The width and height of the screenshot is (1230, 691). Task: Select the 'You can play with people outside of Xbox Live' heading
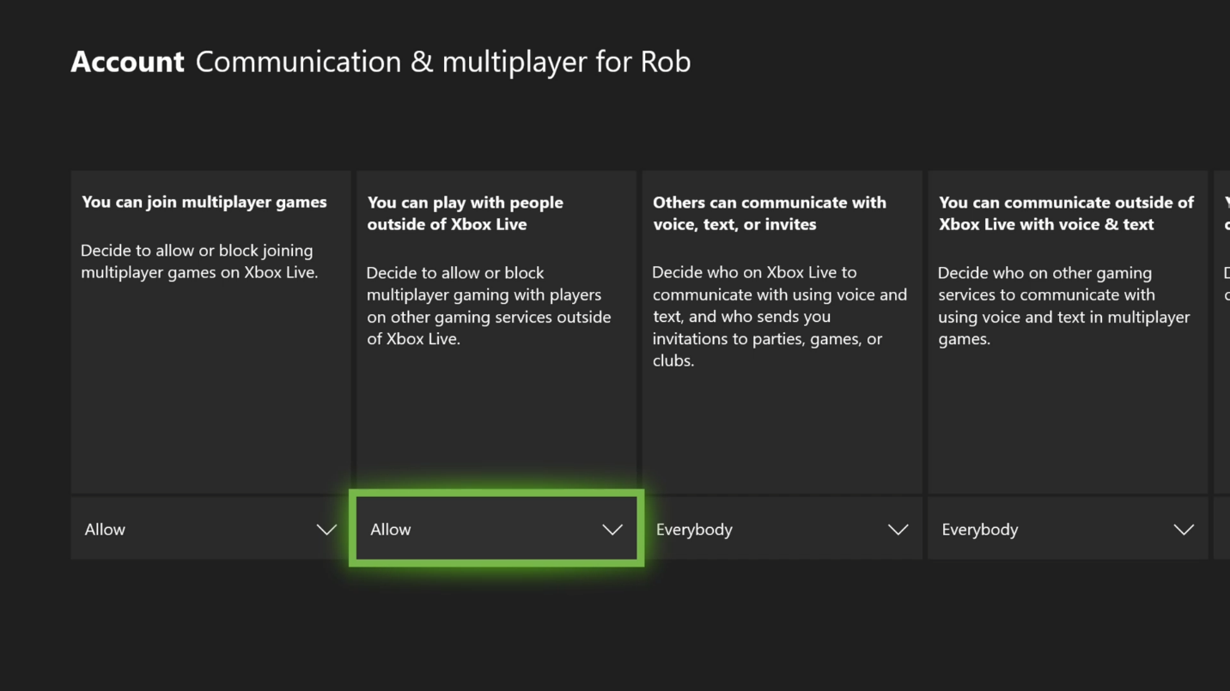click(465, 213)
